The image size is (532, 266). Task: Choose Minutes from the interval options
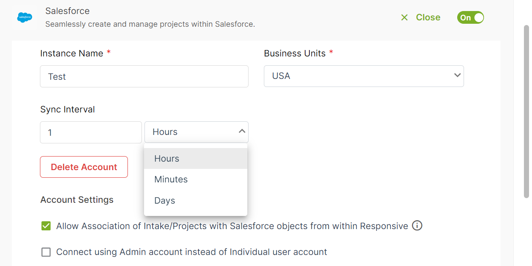click(x=195, y=179)
